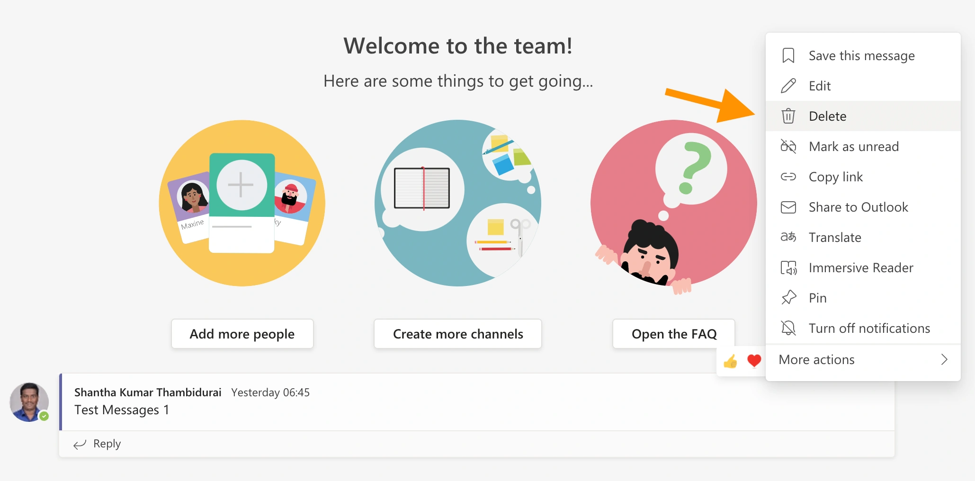Image resolution: width=975 pixels, height=481 pixels.
Task: Click the bookmark icon for Save this message
Action: coord(788,55)
